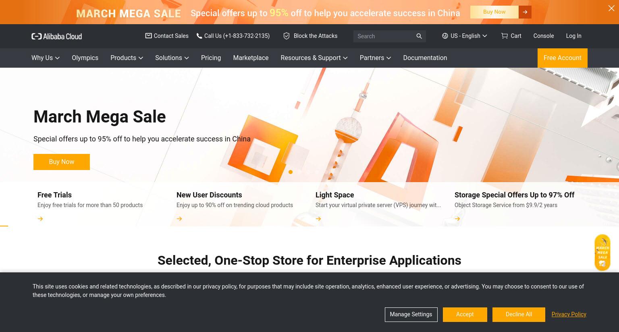619x332 pixels.
Task: Click the Light Space heading
Action: 334,195
